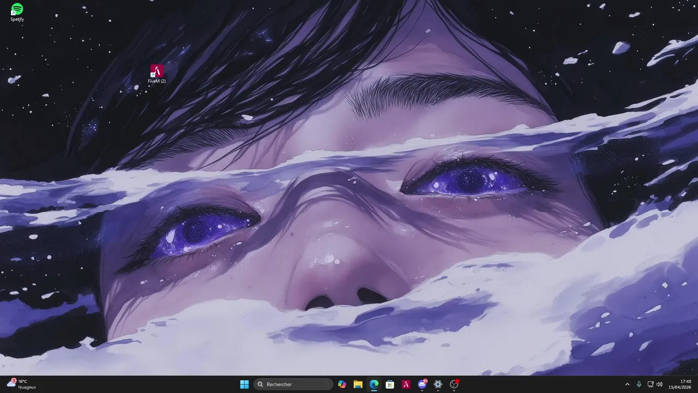Open network status tray icon

[651, 384]
